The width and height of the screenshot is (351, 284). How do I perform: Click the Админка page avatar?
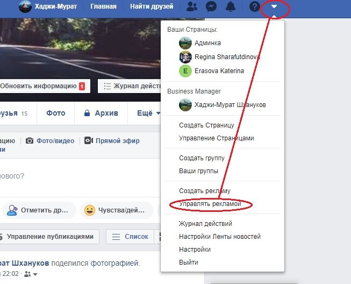(x=185, y=43)
